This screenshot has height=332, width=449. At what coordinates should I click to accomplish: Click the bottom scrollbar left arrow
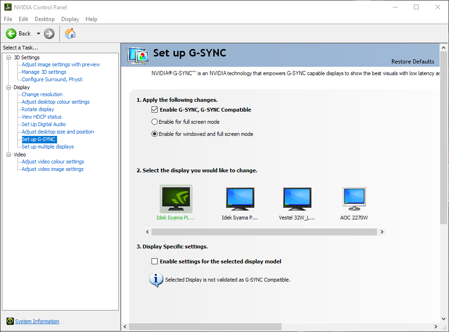click(x=125, y=326)
